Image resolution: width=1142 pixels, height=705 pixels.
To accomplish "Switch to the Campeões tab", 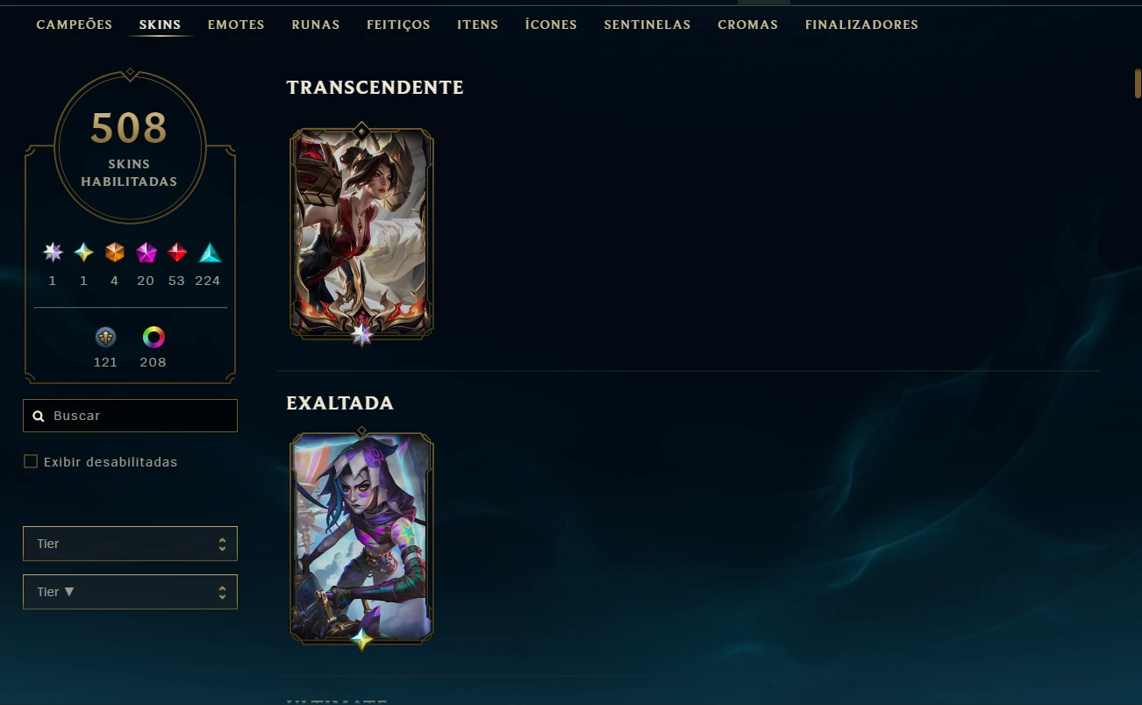I will 75,25.
